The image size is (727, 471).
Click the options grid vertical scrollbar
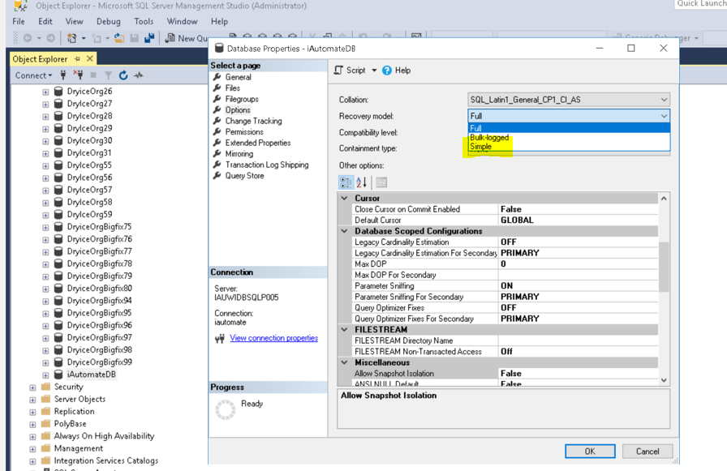(664, 268)
